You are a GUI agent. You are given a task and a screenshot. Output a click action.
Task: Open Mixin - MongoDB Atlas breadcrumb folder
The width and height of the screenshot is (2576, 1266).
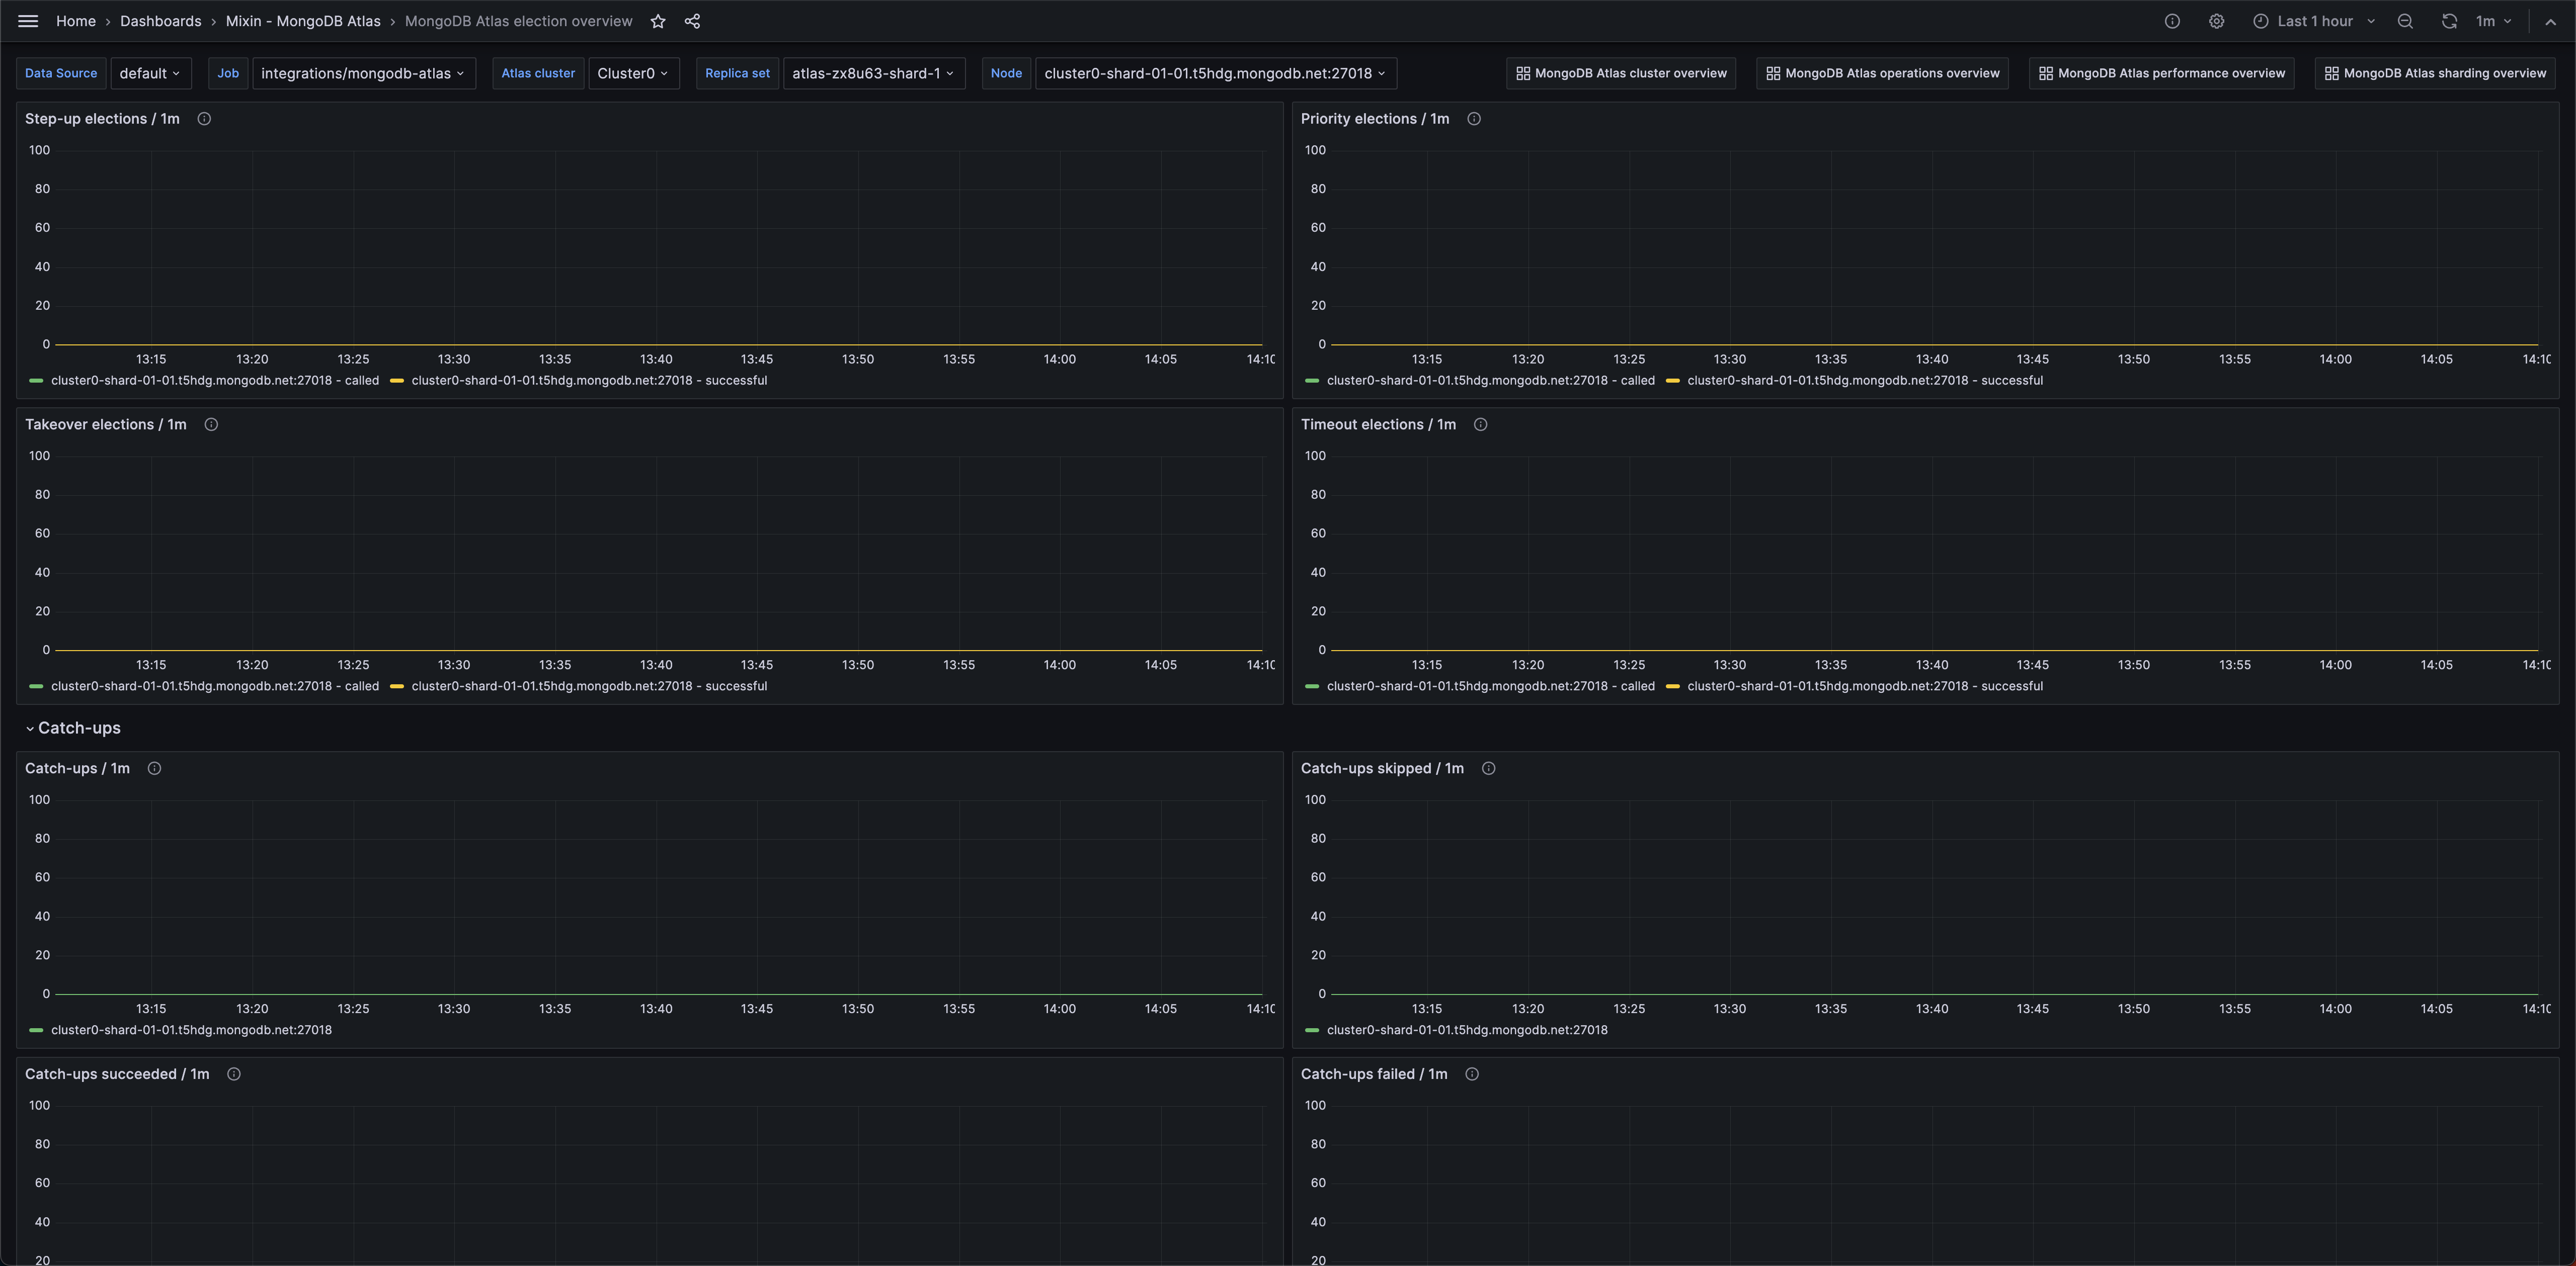pyautogui.click(x=303, y=21)
